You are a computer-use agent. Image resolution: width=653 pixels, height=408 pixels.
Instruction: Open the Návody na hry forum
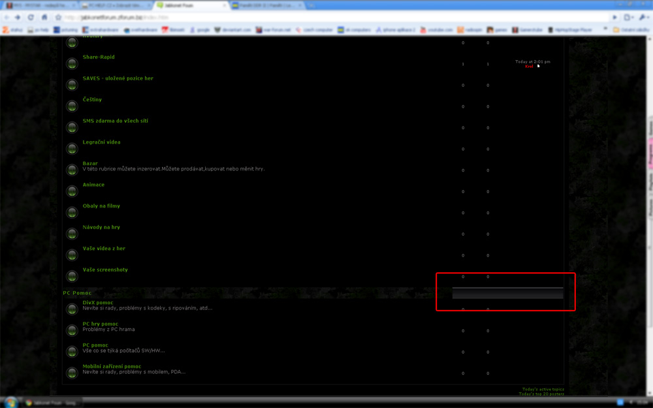(x=101, y=227)
